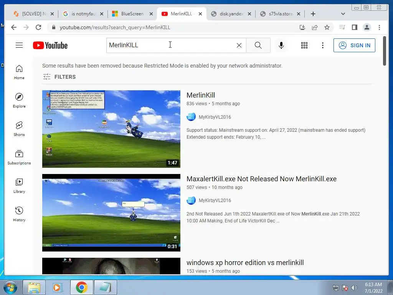
Task: Click the volume speaker tray icon
Action: pyautogui.click(x=354, y=288)
